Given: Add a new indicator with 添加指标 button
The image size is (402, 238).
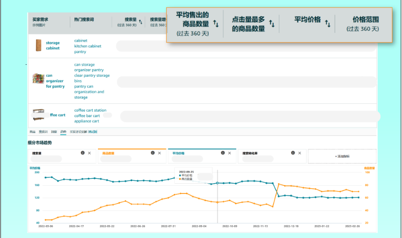Looking at the screenshot, I should coord(342,156).
